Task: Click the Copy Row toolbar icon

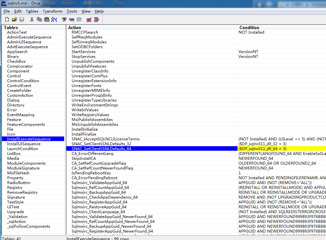Action: [x=72, y=19]
